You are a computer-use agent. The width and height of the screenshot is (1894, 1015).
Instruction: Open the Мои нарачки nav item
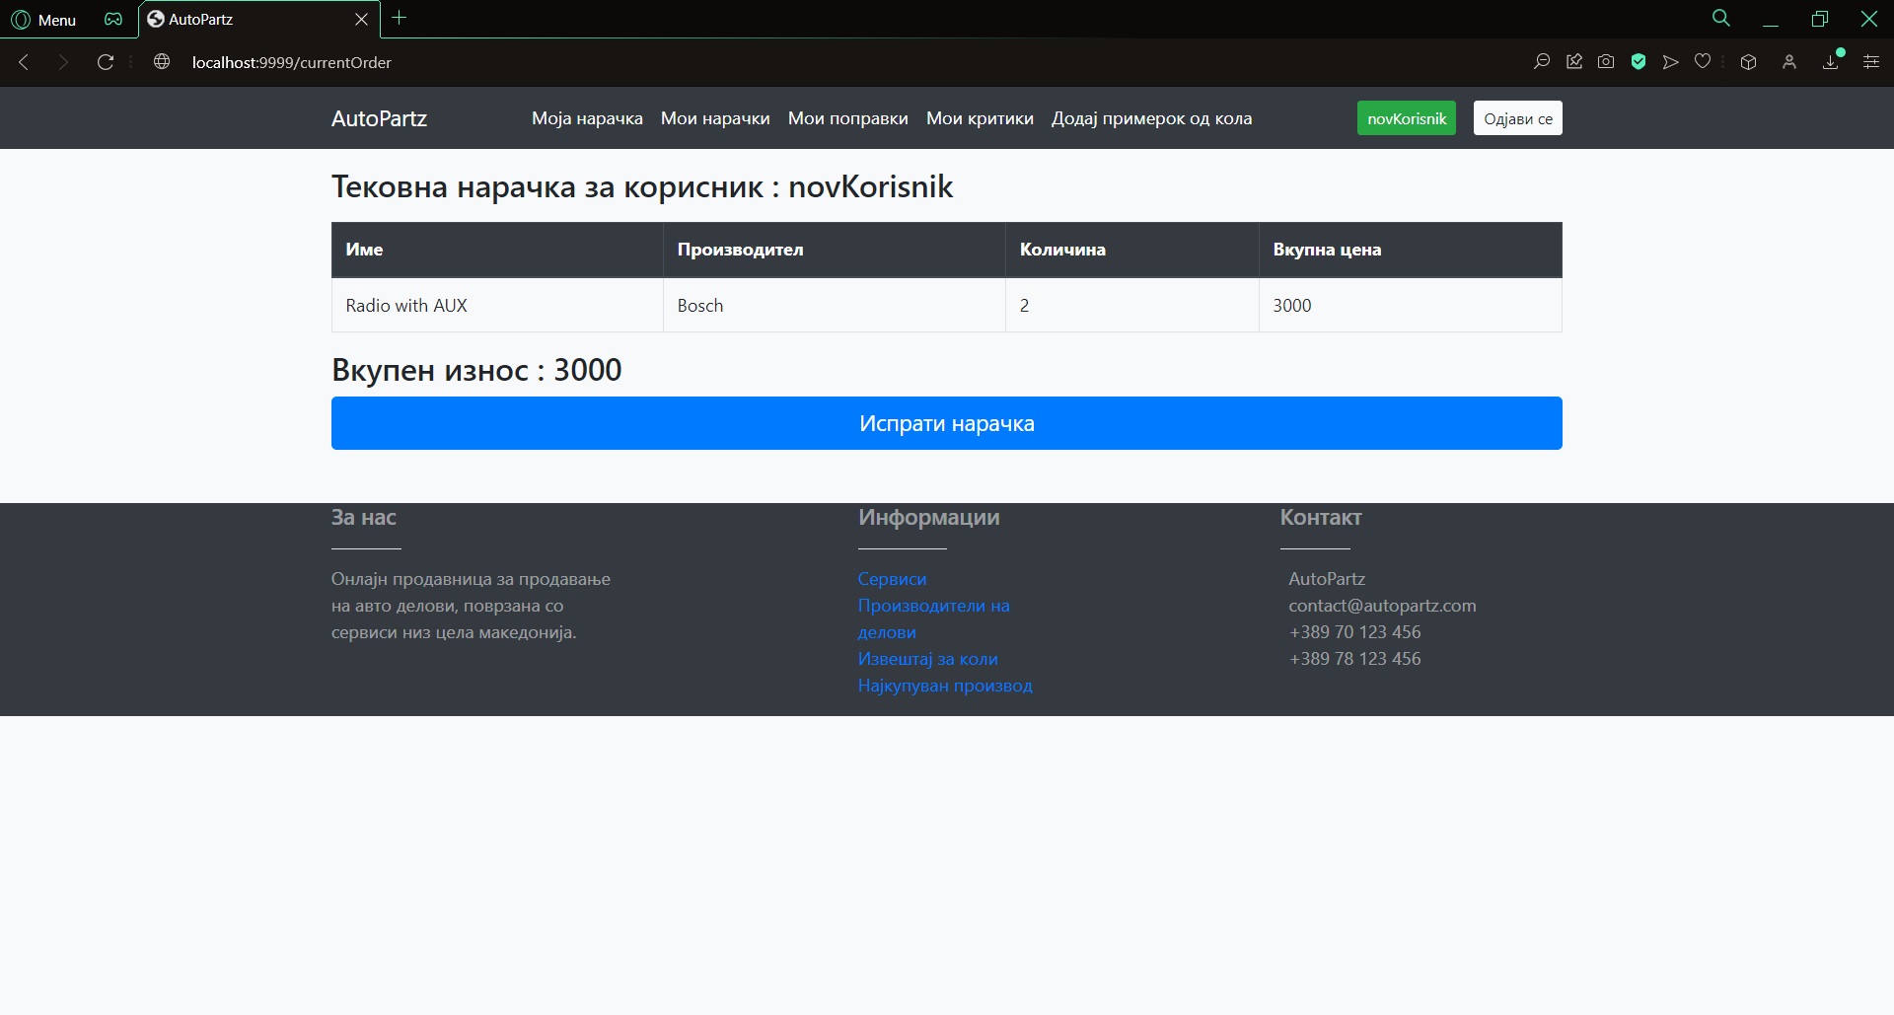click(x=715, y=118)
